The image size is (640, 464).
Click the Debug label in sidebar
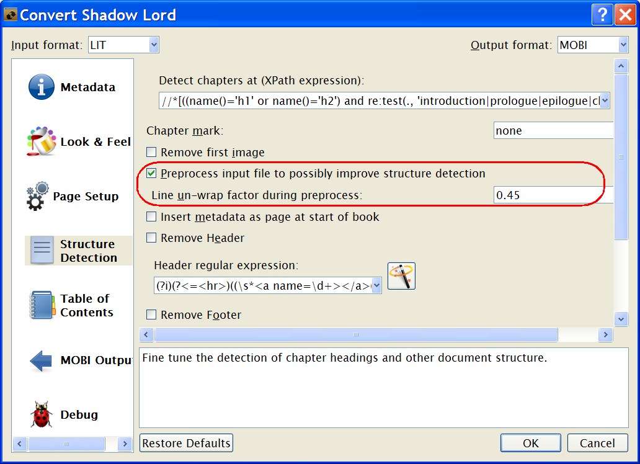(x=79, y=414)
